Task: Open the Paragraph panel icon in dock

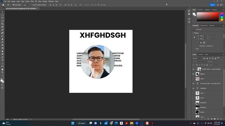Action: pos(189,22)
